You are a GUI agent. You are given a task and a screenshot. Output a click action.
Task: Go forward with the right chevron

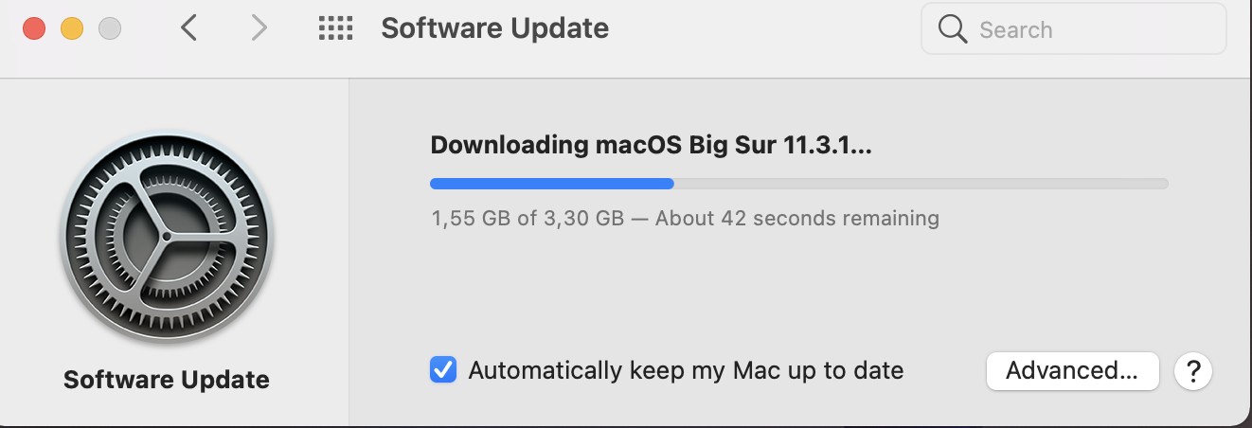point(259,28)
